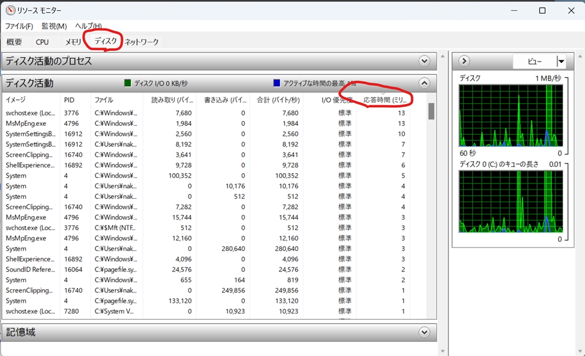Click the ディスク活動 section title bar
Screen dimensions: 585x356
219,83
